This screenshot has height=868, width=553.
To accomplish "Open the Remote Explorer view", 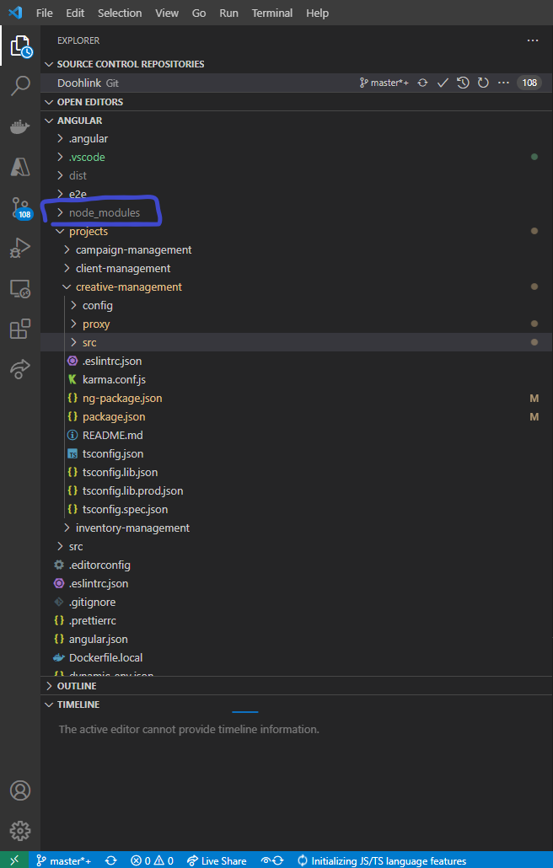I will tap(20, 289).
